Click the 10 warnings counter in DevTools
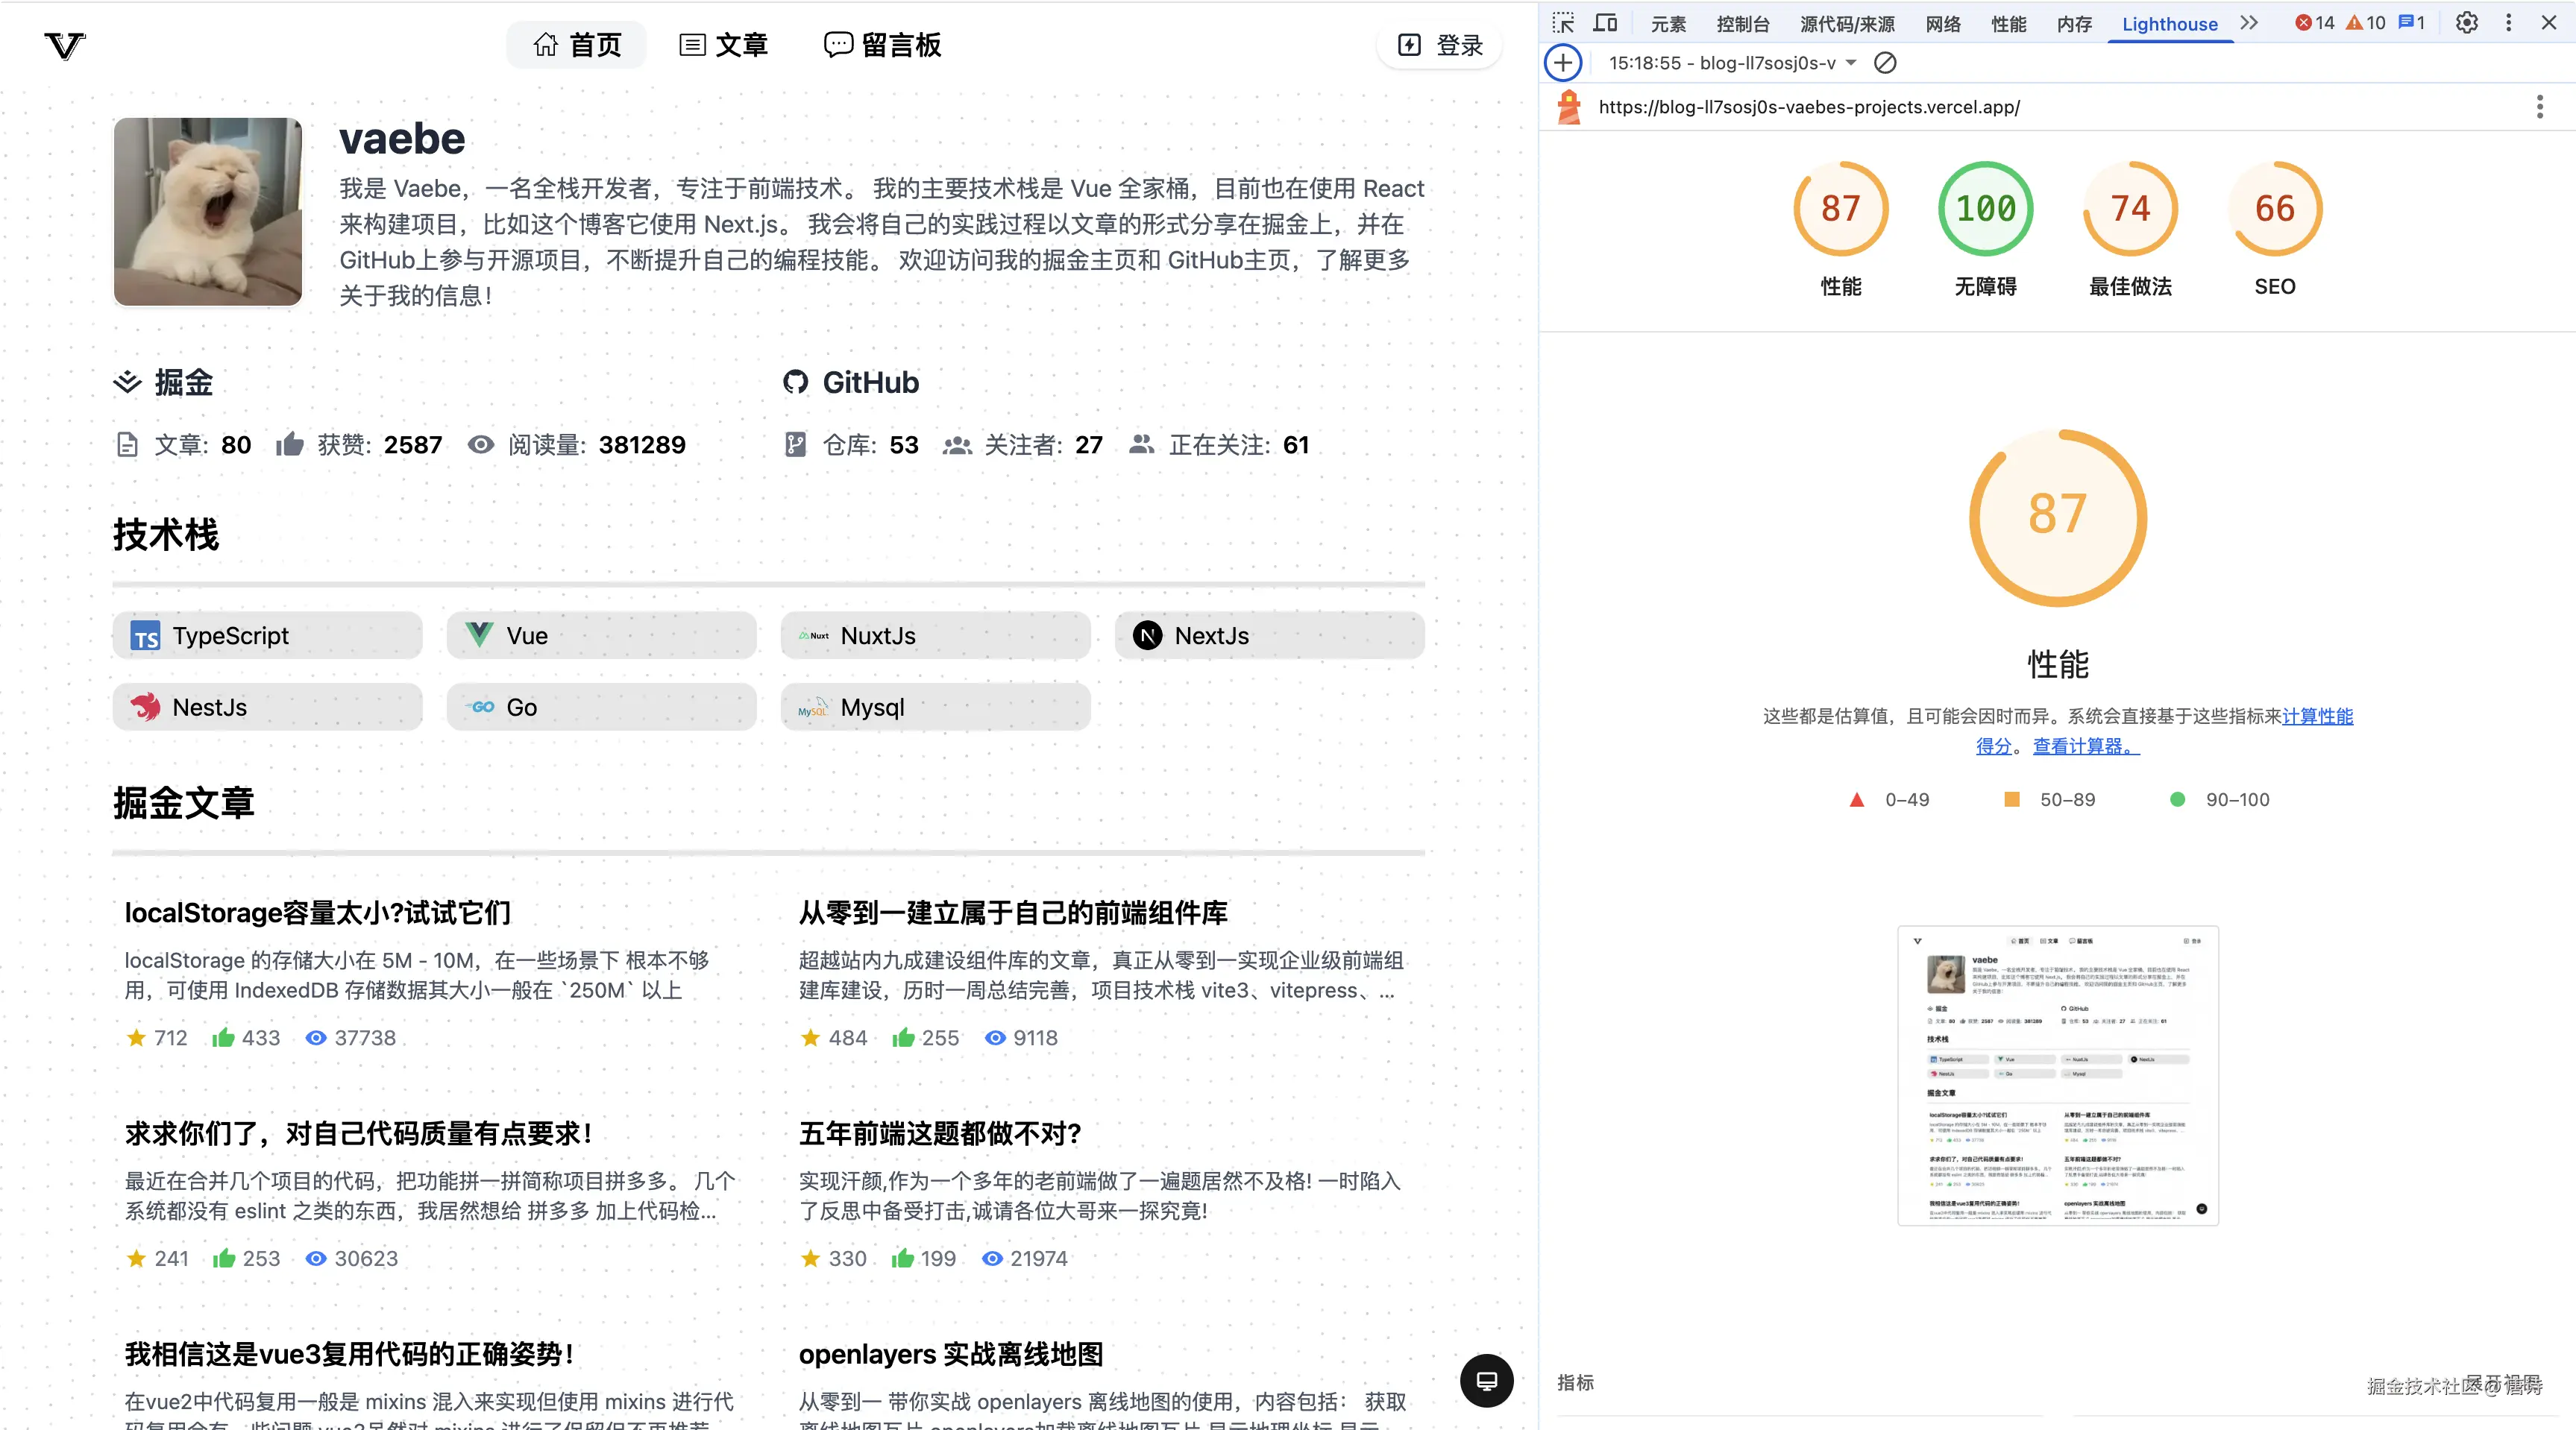This screenshot has height=1430, width=2576. tap(2366, 23)
